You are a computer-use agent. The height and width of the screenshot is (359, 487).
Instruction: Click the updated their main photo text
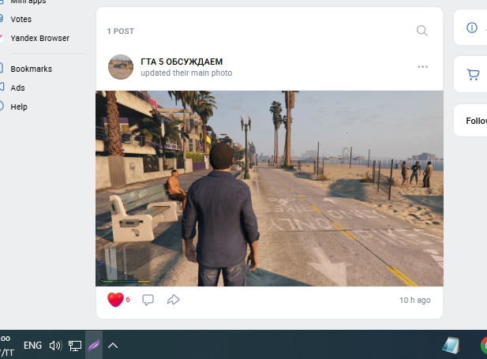[x=186, y=73]
